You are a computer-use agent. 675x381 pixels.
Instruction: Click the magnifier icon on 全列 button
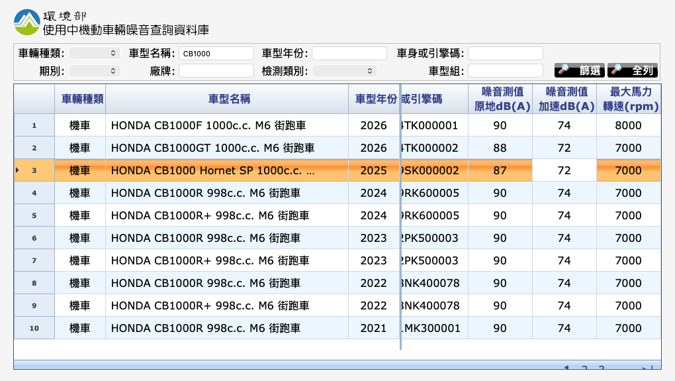(x=616, y=70)
